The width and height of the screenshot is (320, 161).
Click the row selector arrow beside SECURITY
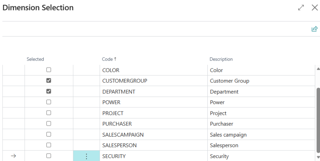pyautogui.click(x=14, y=156)
